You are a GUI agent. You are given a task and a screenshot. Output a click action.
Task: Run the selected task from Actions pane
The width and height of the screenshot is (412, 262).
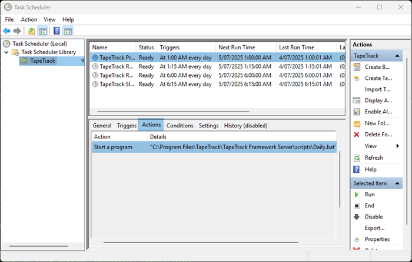click(369, 194)
